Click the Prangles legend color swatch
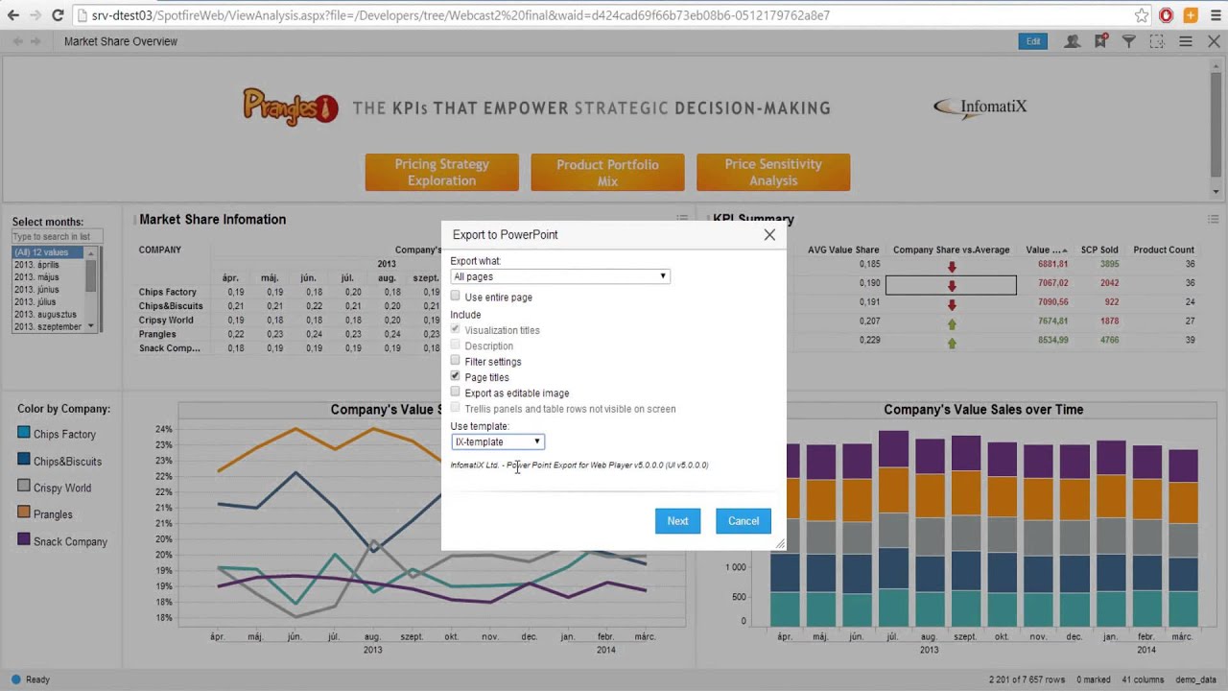The width and height of the screenshot is (1228, 691). coord(24,513)
